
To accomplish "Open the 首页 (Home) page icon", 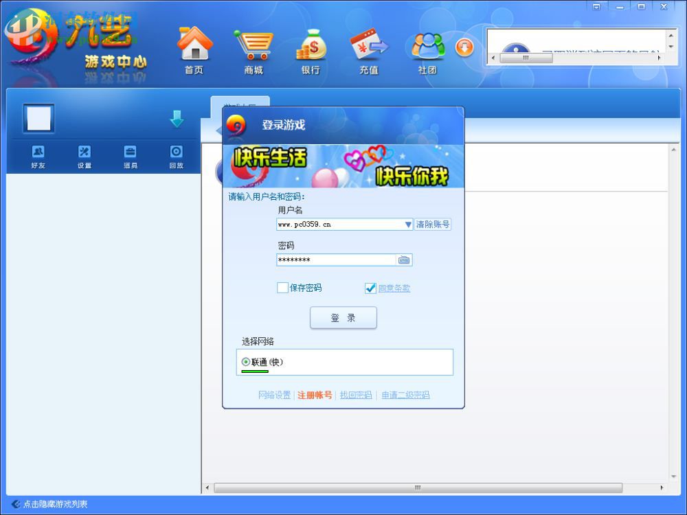I will click(194, 45).
